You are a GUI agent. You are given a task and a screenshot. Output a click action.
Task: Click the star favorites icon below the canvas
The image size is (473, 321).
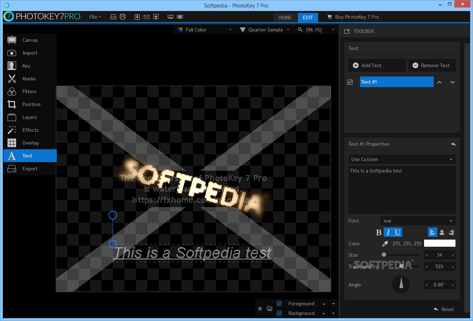coord(260,309)
